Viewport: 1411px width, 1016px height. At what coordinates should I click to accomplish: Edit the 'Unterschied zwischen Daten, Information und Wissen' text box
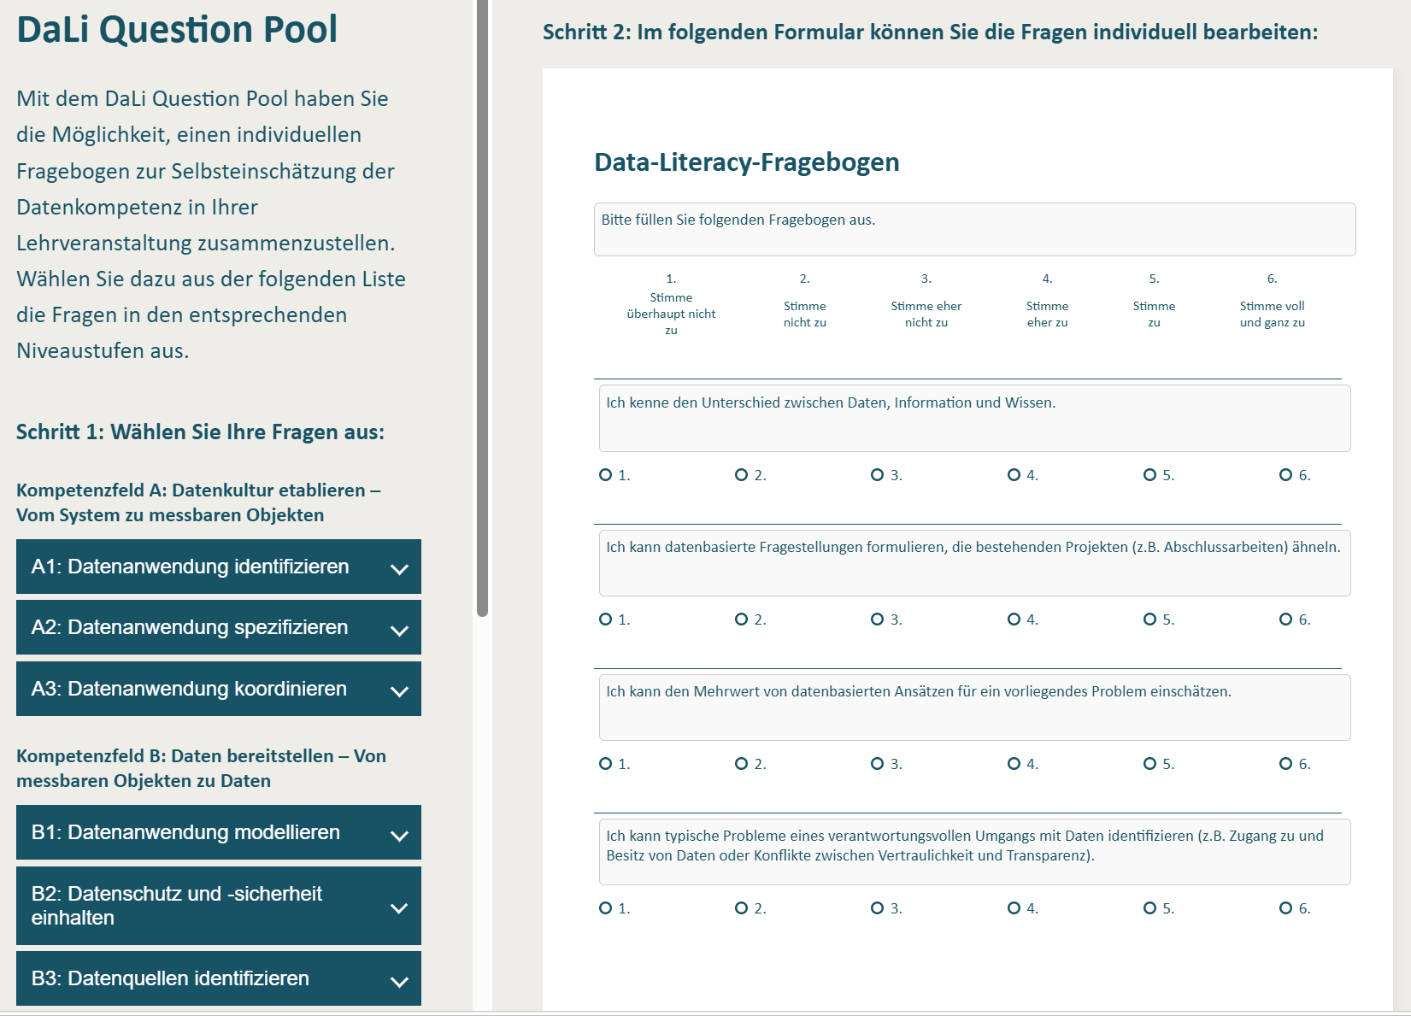click(974, 418)
